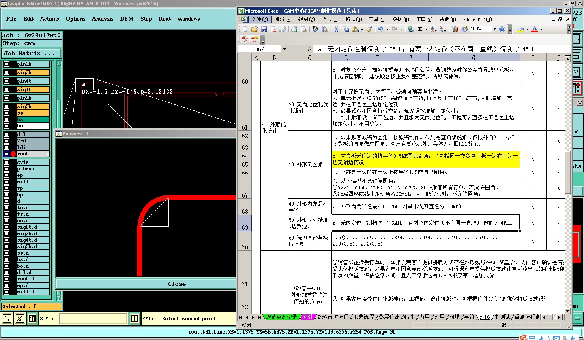Click the angle coordinate mode icon
This screenshot has height=340, width=584.
click(x=19, y=319)
